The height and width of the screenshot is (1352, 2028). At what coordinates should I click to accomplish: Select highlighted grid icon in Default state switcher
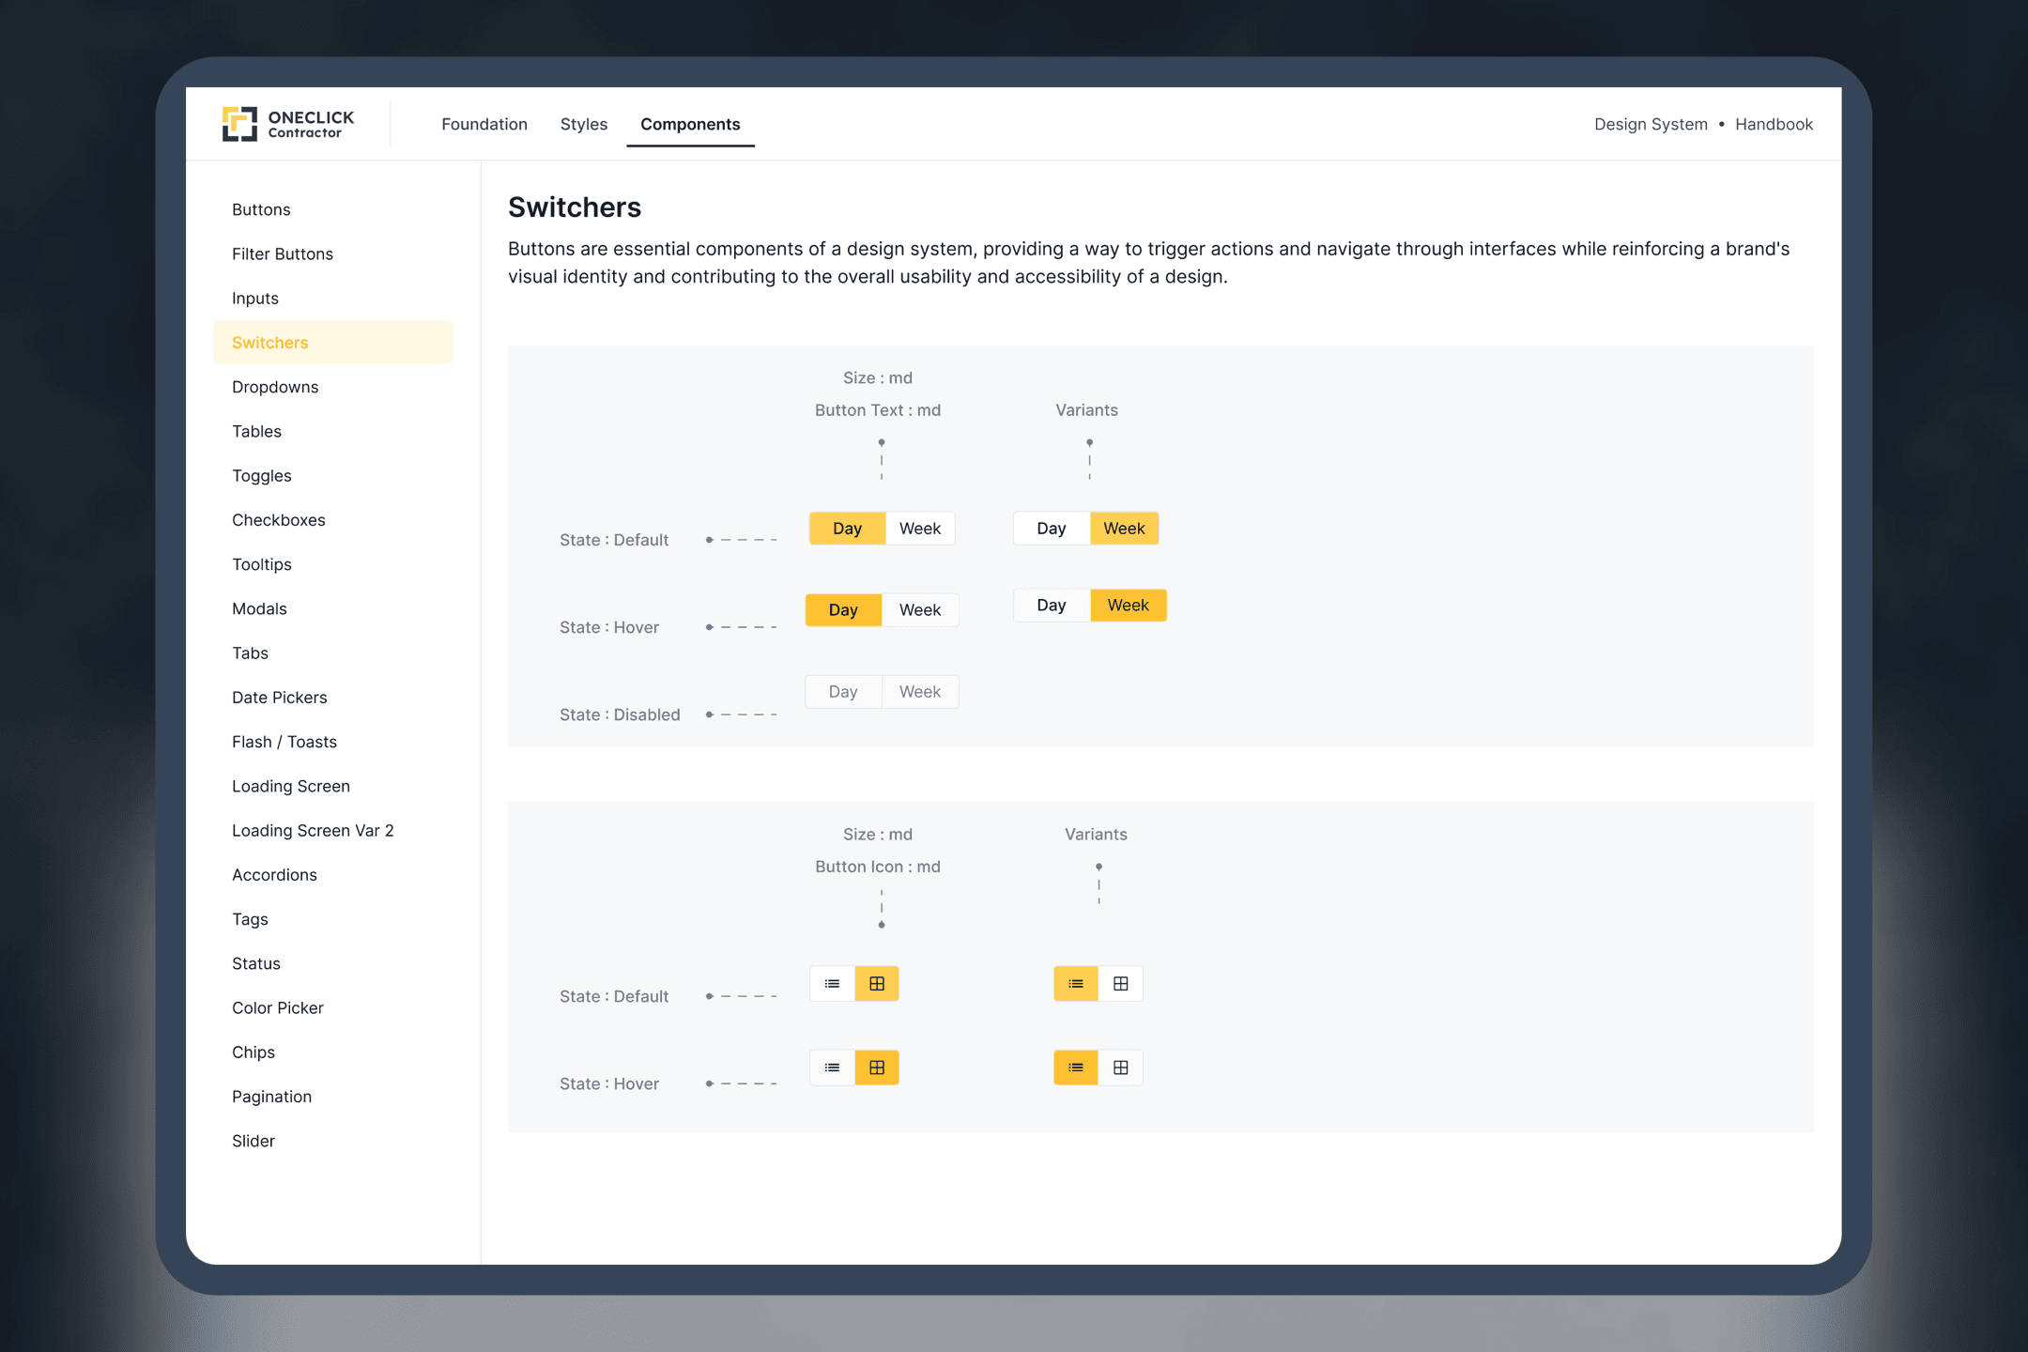click(877, 984)
